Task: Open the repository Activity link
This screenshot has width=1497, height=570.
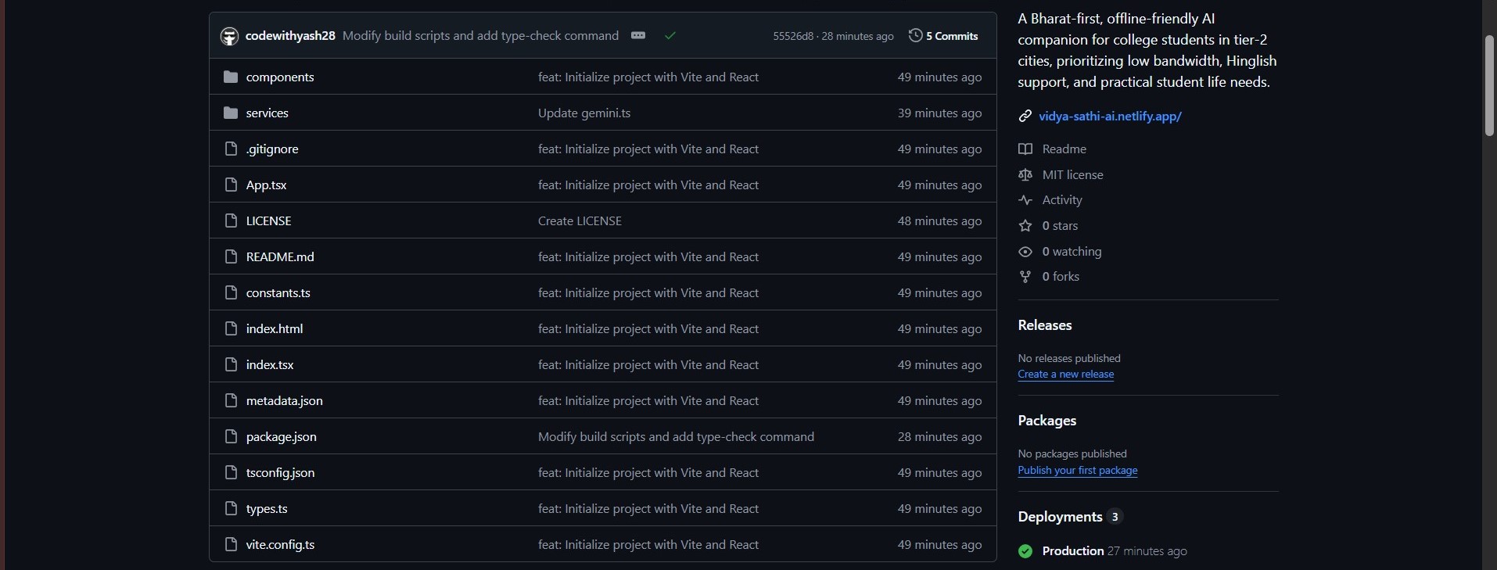Action: pos(1062,200)
